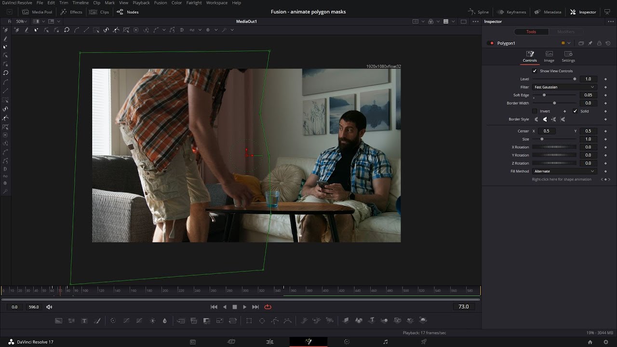The height and width of the screenshot is (347, 617).
Task: Add a Rectangle mask node from toolbar
Action: coord(249,320)
